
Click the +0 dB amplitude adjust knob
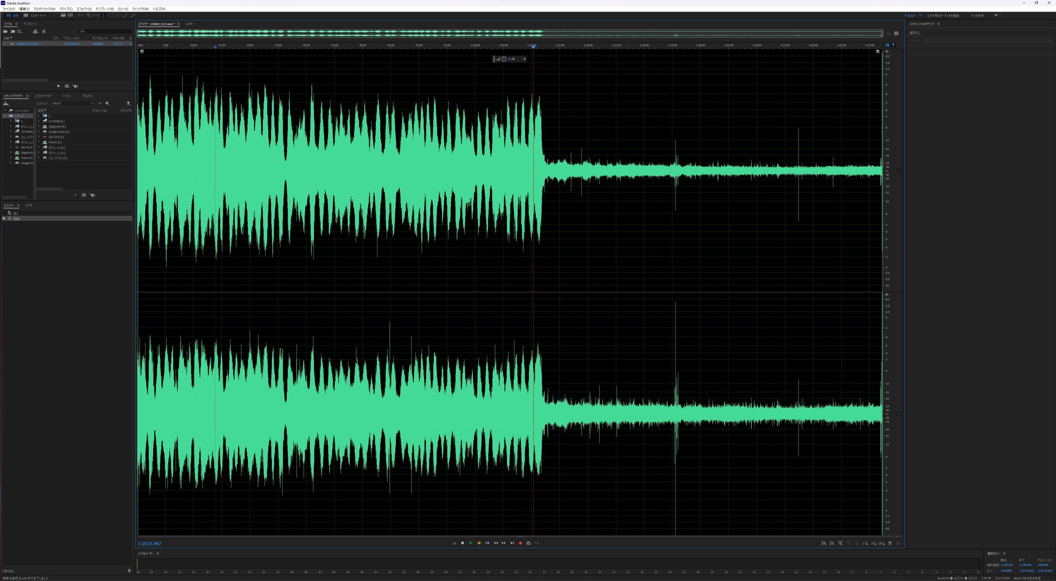point(504,59)
